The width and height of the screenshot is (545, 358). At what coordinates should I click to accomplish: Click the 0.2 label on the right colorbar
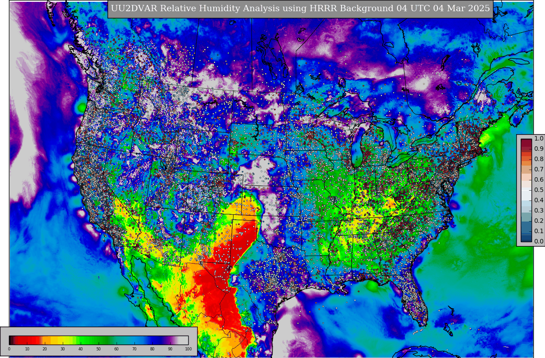539,221
